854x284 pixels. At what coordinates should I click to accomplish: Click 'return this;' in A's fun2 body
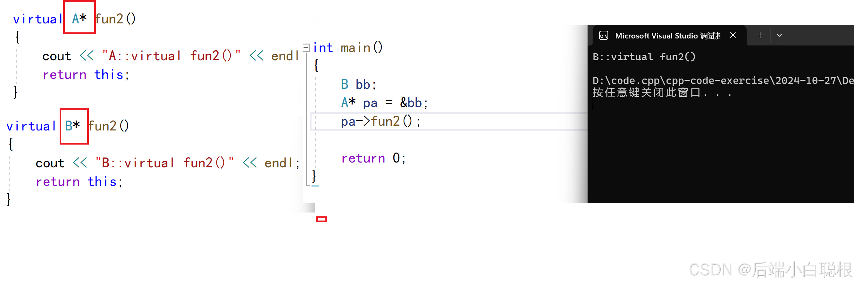click(x=86, y=75)
